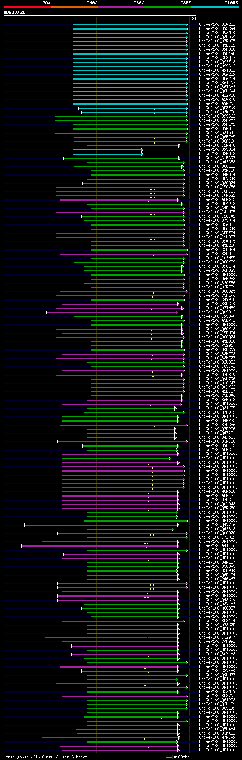Select the UniRef100_B9HQW8 label
Viewport: 242px width, 760px height.
point(217,49)
